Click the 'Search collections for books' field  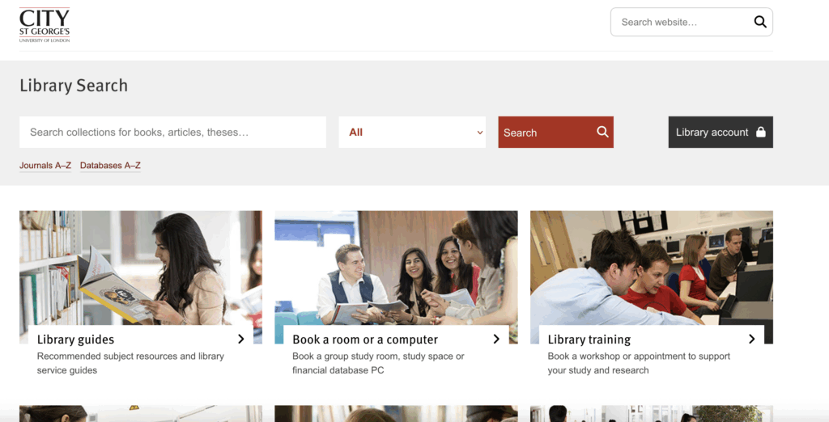(172, 133)
